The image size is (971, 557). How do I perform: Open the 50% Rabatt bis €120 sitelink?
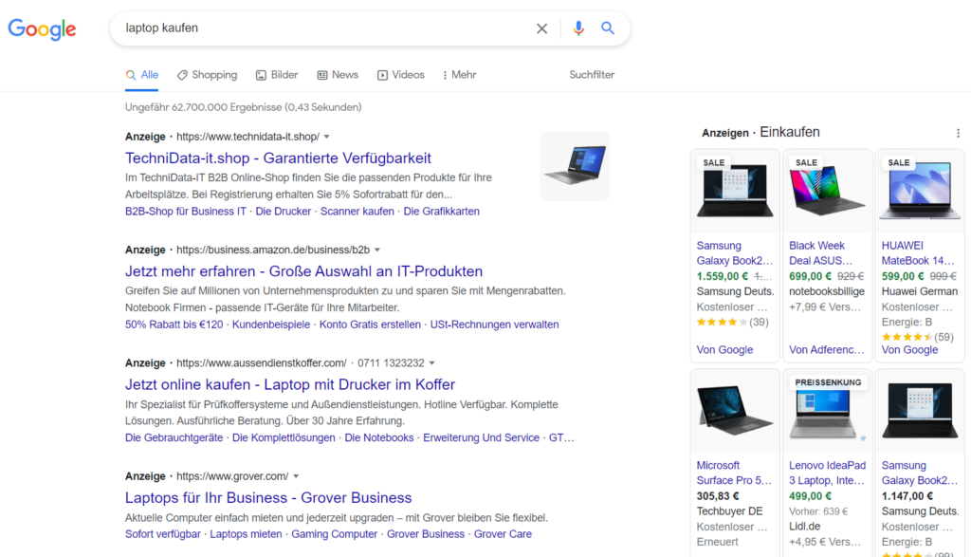[171, 325]
